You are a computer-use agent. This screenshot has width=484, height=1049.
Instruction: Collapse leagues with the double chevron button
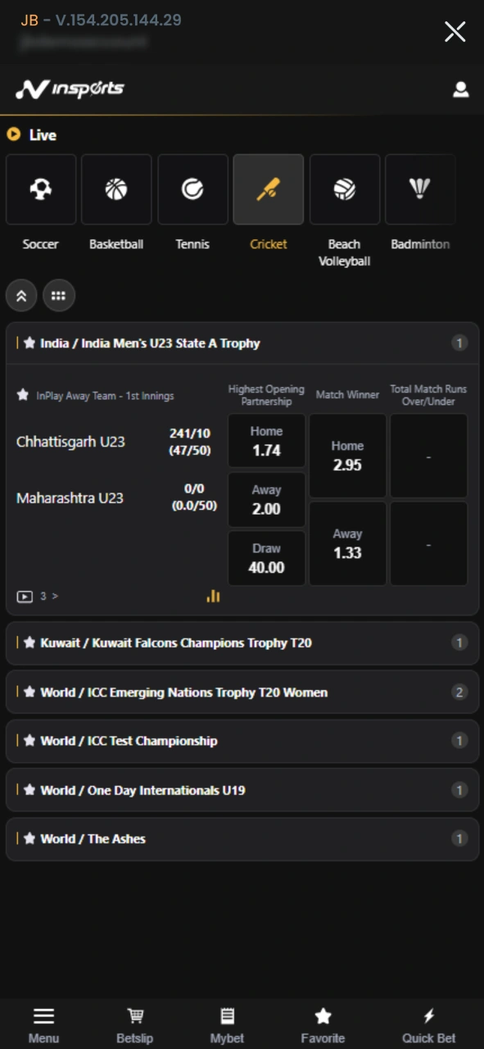pyautogui.click(x=21, y=295)
